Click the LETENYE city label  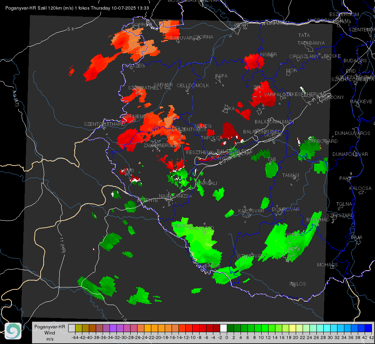[x=147, y=200]
